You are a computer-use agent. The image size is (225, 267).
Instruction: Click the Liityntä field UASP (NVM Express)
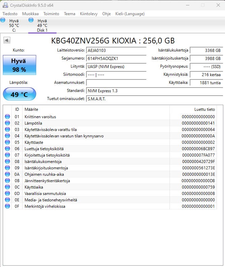[x=116, y=66]
